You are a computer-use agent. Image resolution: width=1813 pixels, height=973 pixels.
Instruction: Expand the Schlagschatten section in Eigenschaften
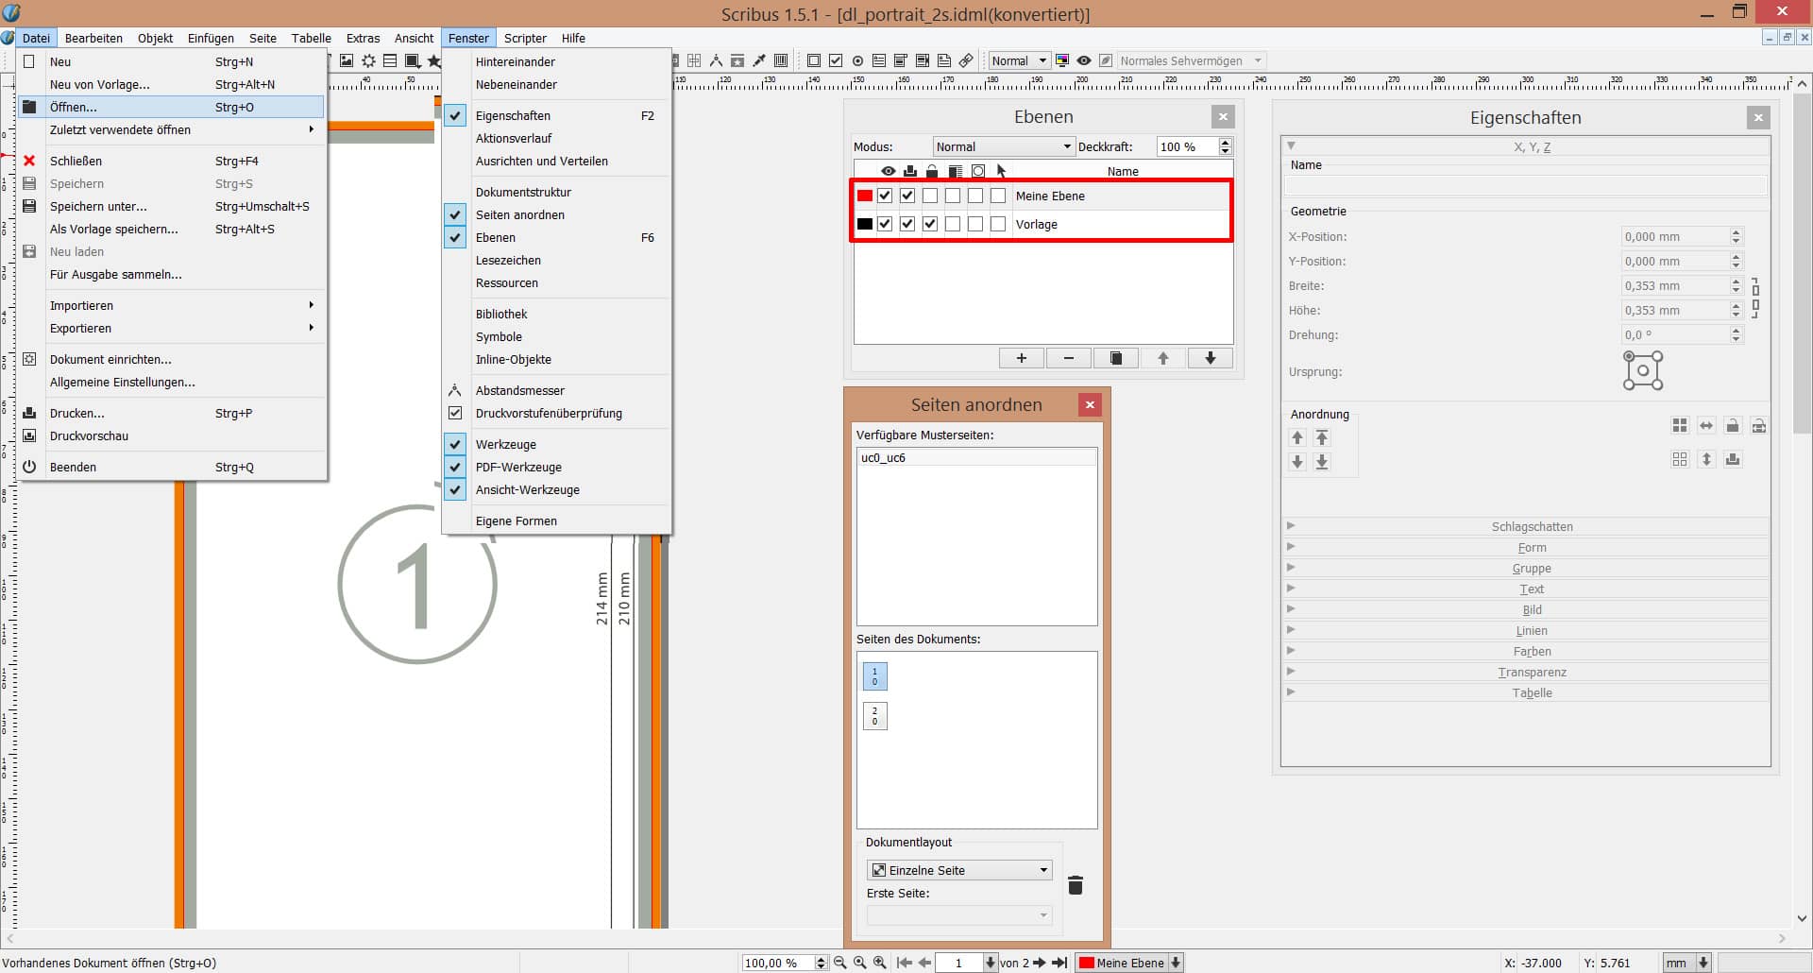click(1531, 526)
